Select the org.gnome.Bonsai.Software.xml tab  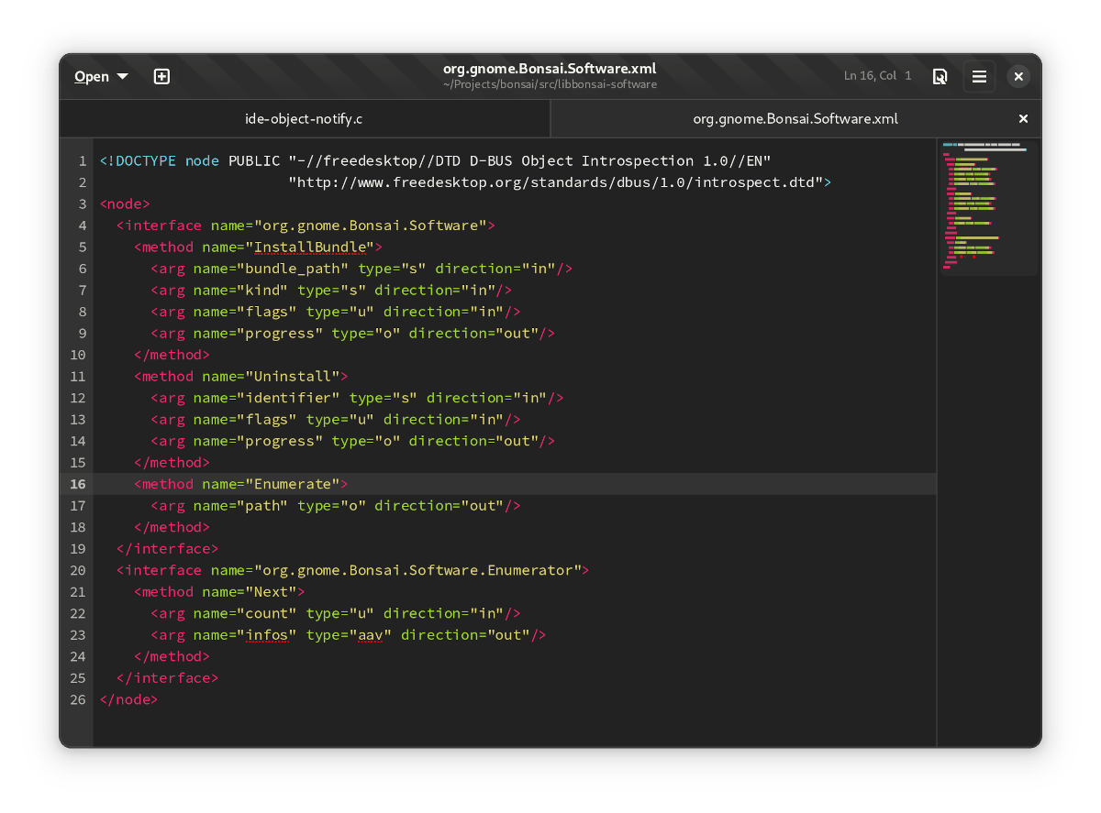click(x=795, y=119)
